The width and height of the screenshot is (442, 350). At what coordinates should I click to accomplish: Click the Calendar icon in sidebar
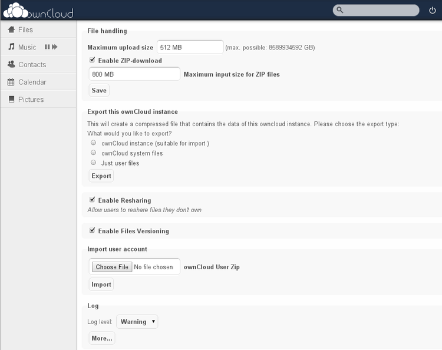11,82
